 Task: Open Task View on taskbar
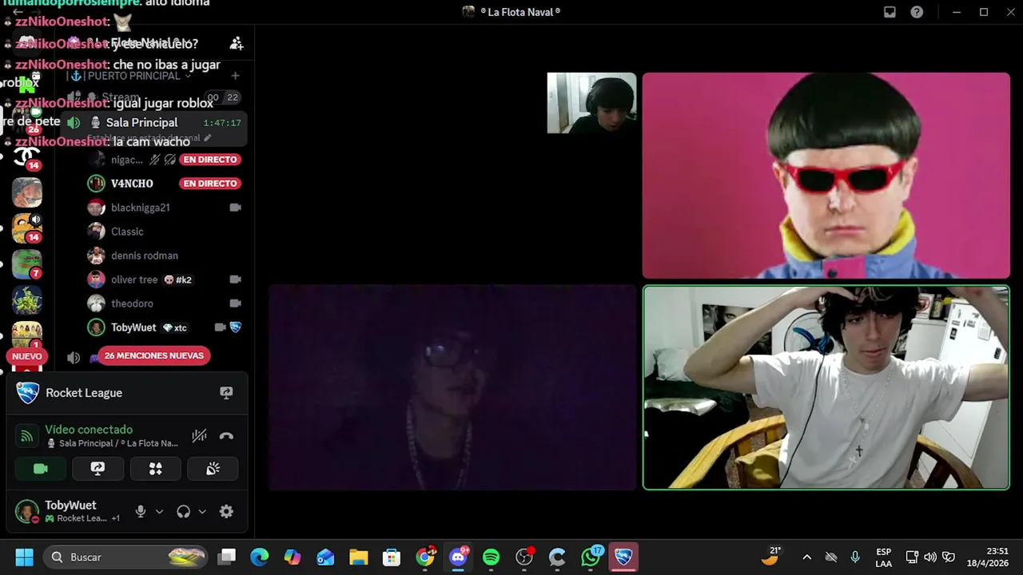[228, 557]
